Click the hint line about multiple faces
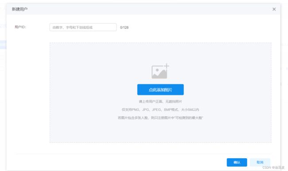288x171 pixels. pos(160,118)
